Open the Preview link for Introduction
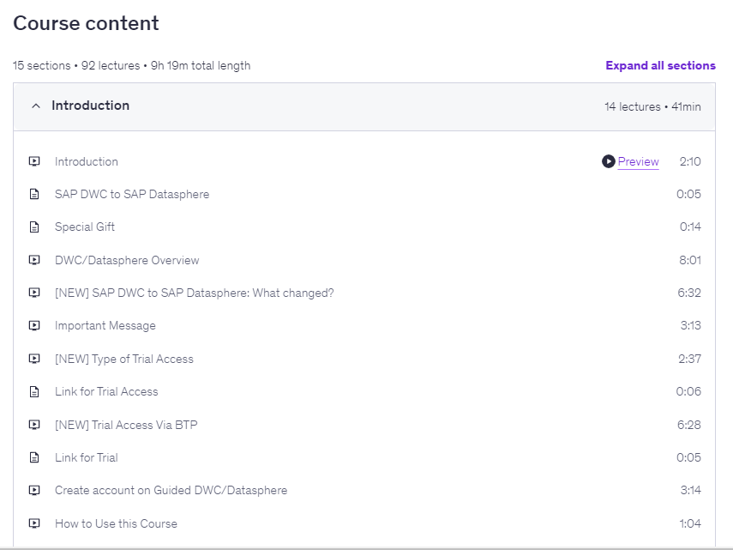Image resolution: width=733 pixels, height=550 pixels. click(x=638, y=161)
